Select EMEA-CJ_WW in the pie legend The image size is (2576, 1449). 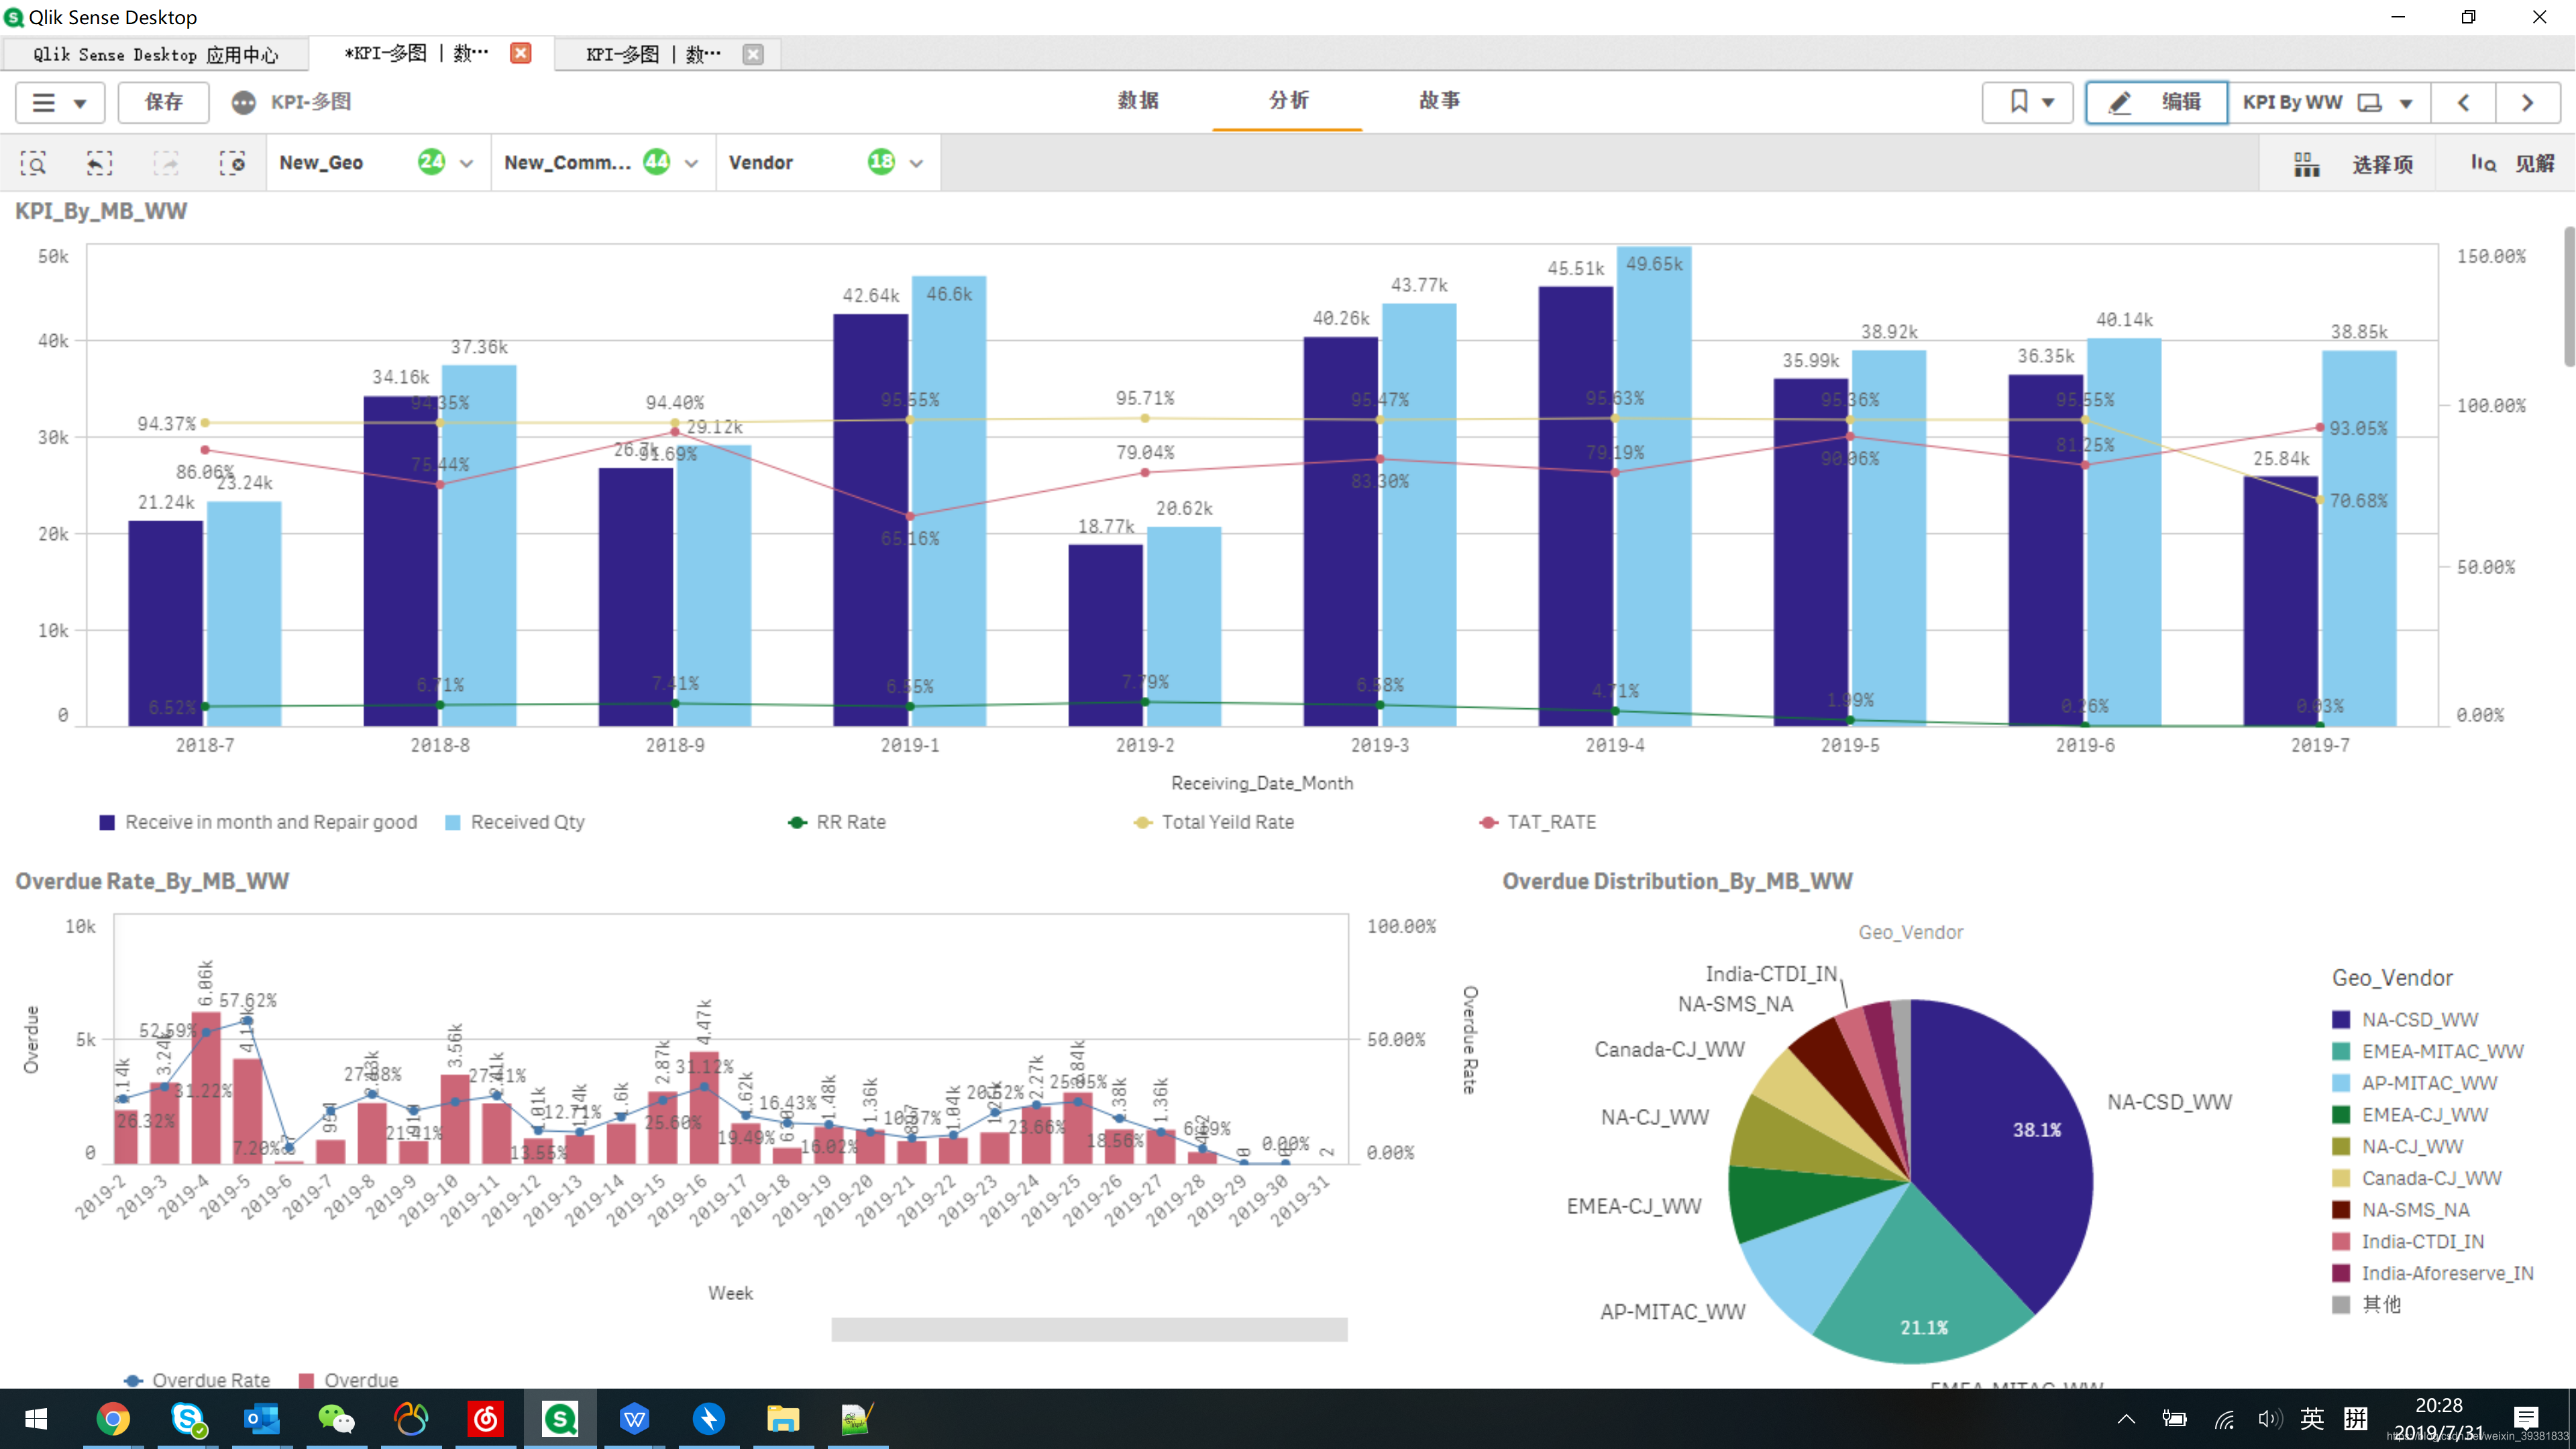[2410, 1114]
